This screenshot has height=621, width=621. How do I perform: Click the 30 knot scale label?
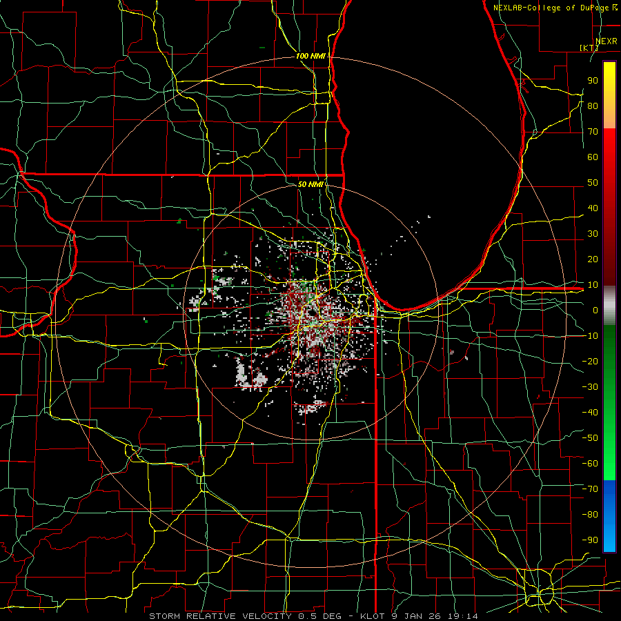click(593, 234)
